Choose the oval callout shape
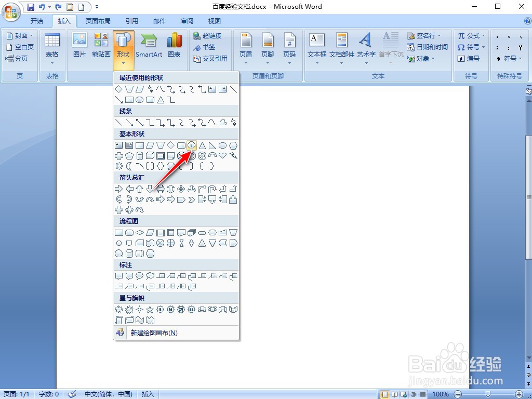Image resolution: width=532 pixels, height=399 pixels. click(139, 276)
